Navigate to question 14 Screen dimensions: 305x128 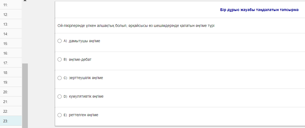click(x=11, y=34)
